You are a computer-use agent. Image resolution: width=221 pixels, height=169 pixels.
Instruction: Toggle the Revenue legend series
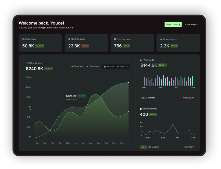[x=77, y=66]
